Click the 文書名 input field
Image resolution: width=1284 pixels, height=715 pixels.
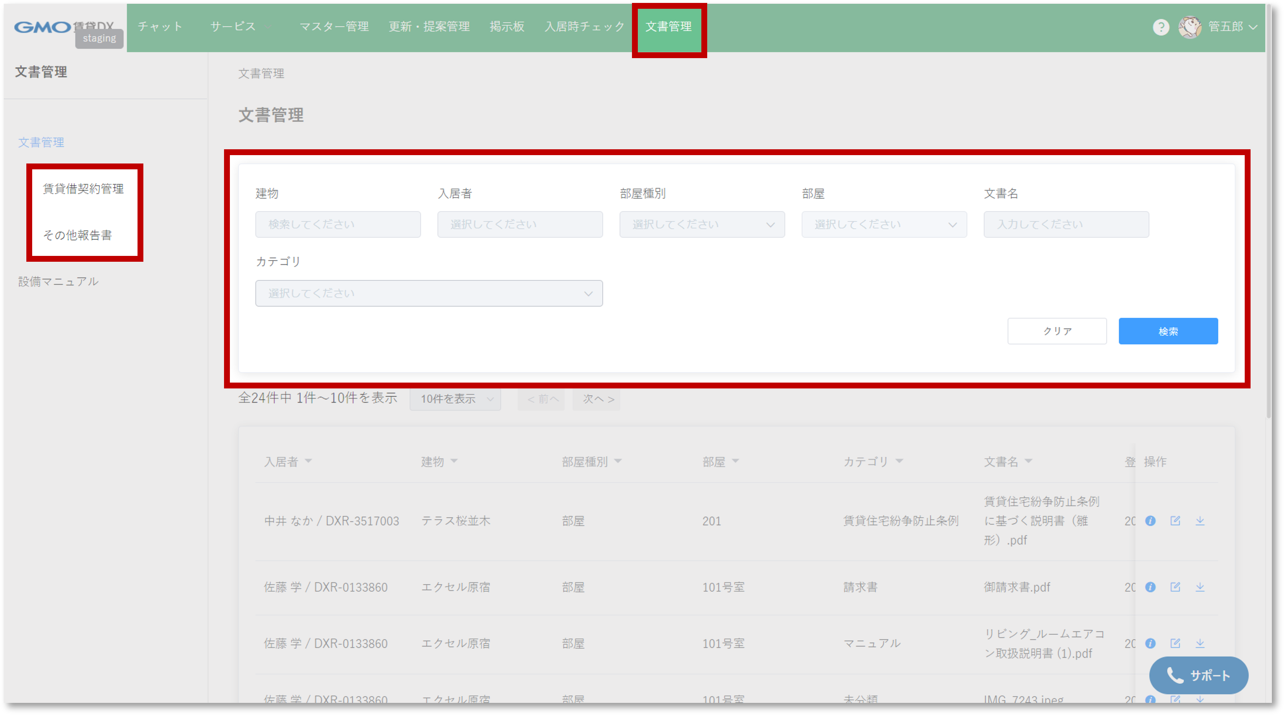pos(1066,225)
